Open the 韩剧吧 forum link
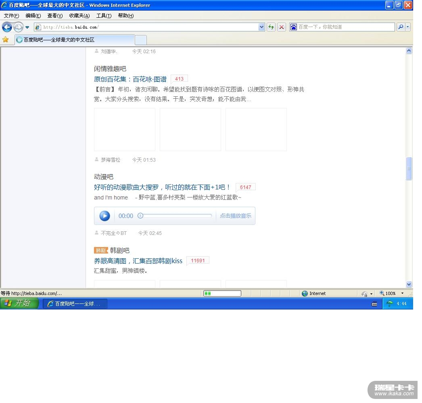 click(x=120, y=251)
